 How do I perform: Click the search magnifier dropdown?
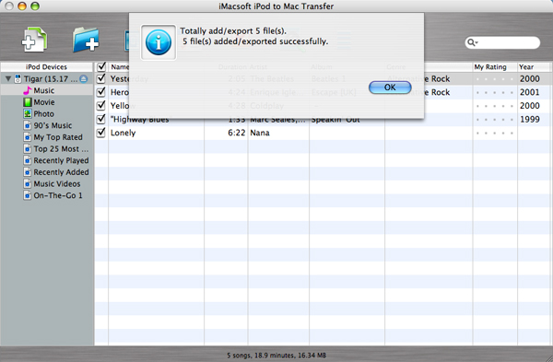[472, 42]
